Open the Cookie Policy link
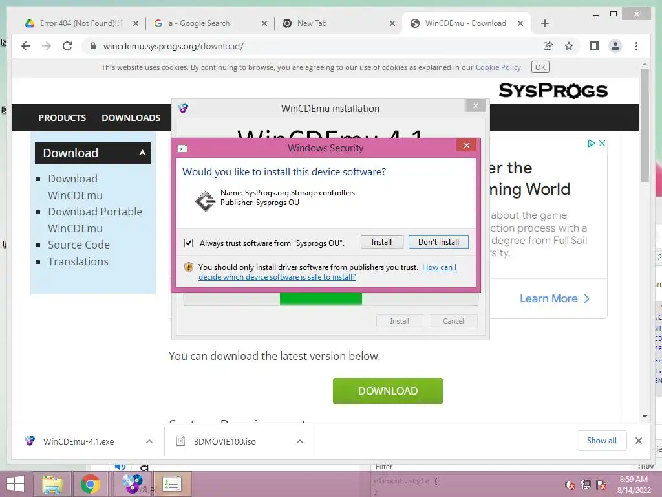 (498, 67)
